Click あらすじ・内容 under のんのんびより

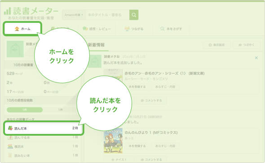click(165, 146)
